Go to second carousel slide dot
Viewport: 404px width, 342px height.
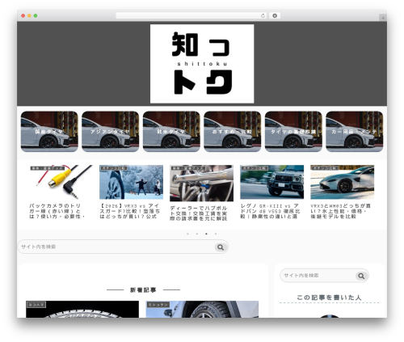tap(197, 234)
